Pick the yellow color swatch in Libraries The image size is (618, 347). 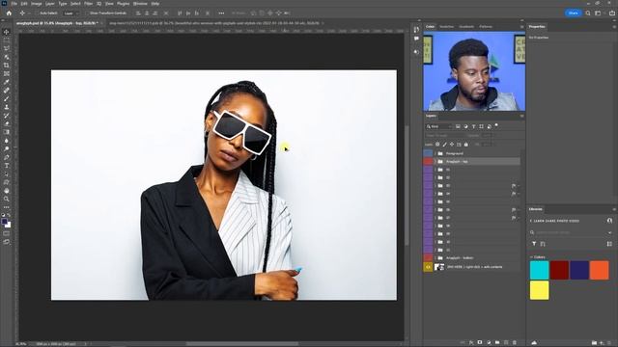click(539, 290)
